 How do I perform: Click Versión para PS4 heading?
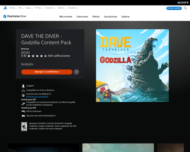tap(28, 108)
